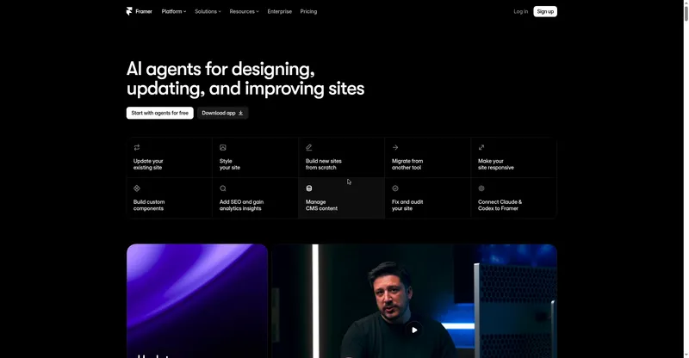Select Make your site responsive text
689x358 pixels.
pos(496,164)
